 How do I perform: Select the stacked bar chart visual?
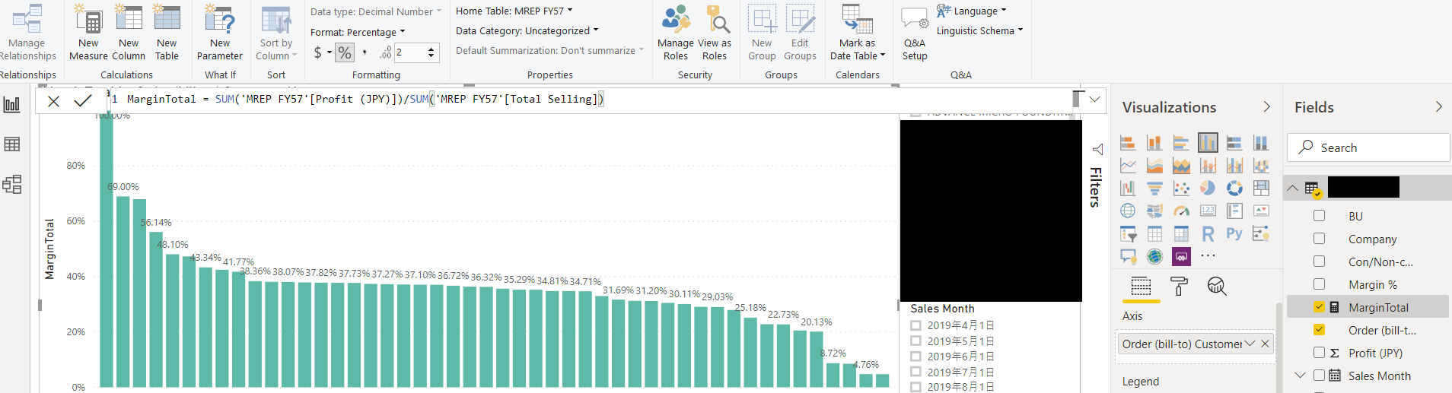coord(1128,142)
